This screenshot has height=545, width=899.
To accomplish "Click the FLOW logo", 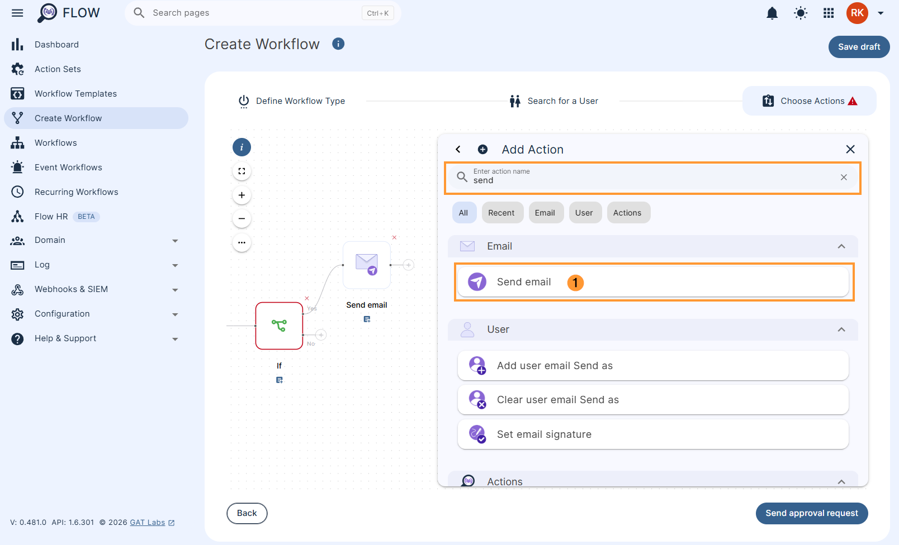I will coord(68,13).
